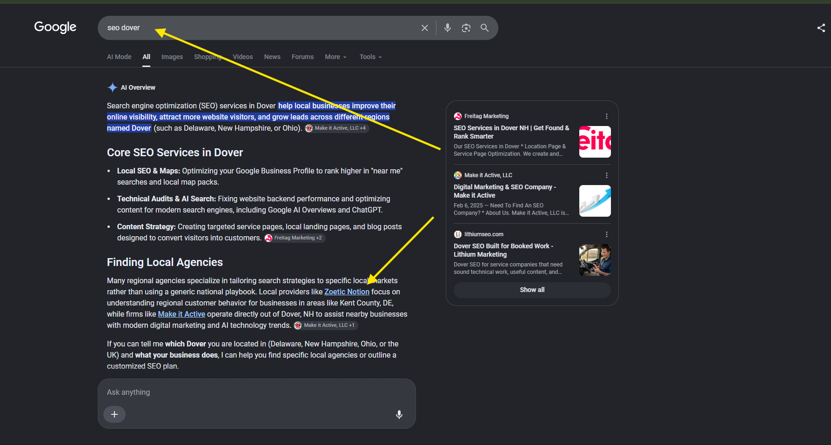This screenshot has height=445, width=831.
Task: Expand the More dropdown
Action: pos(336,57)
